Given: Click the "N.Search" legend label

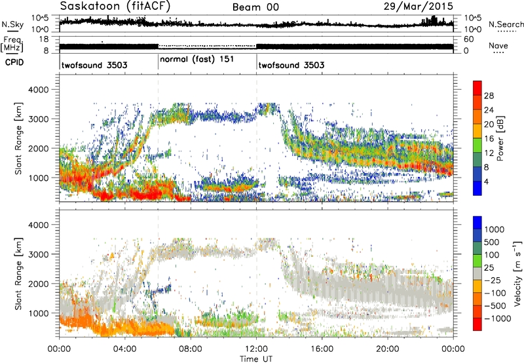Looking at the screenshot, I should coord(506,24).
